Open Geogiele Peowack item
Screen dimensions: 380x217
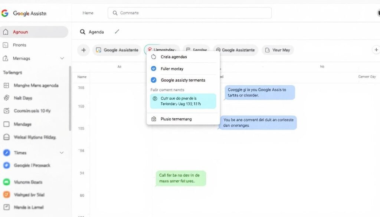pos(32,165)
